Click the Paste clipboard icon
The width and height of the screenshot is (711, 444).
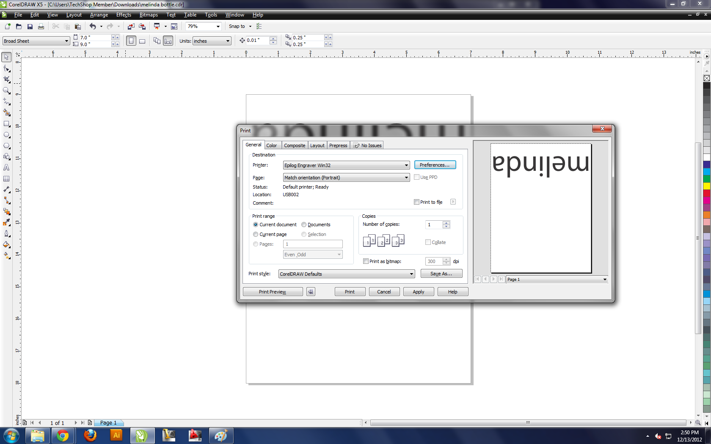77,26
